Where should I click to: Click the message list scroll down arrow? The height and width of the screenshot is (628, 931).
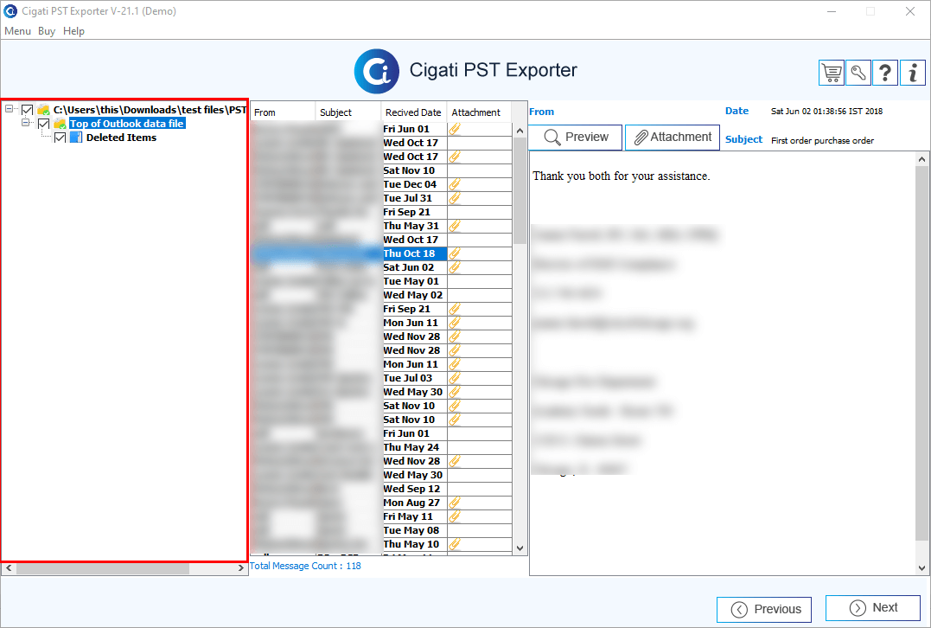pos(520,548)
